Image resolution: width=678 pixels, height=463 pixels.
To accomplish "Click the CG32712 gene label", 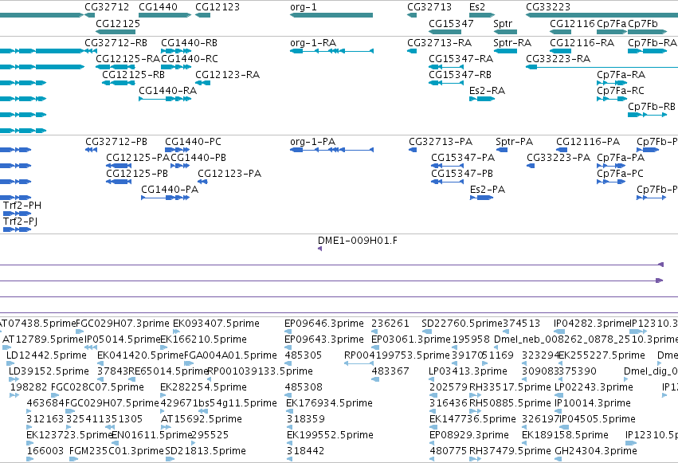I will (x=107, y=7).
